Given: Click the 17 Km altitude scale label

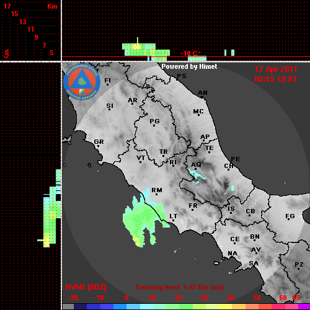Looking at the screenshot, I should coord(7,6).
